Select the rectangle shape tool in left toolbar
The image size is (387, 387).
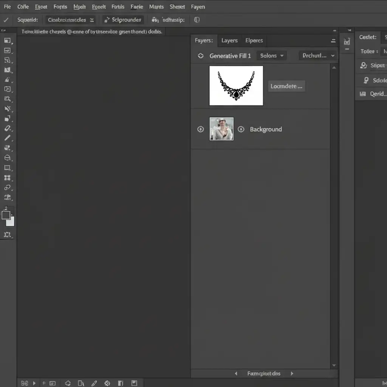coord(7,168)
